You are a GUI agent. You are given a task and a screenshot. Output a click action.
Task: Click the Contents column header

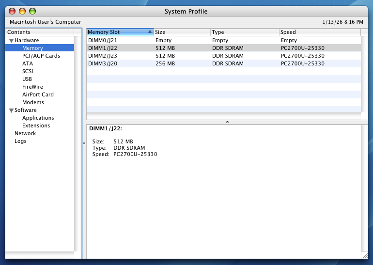(x=40, y=32)
